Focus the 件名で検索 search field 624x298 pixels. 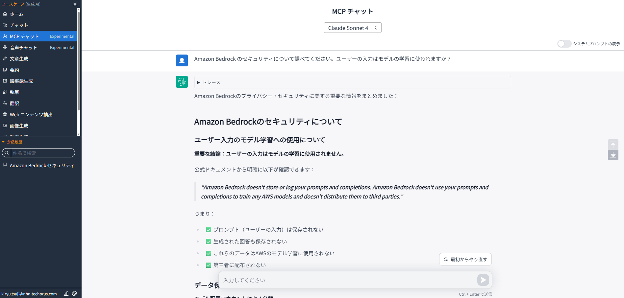(x=43, y=153)
